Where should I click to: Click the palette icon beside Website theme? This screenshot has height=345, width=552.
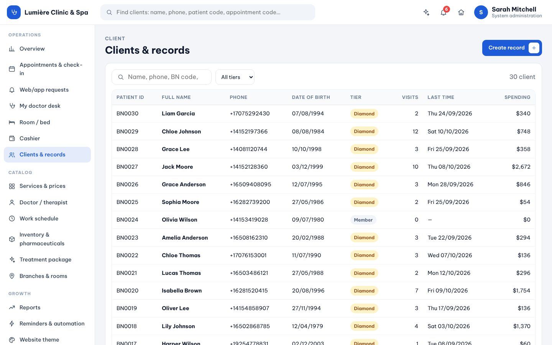coord(12,340)
